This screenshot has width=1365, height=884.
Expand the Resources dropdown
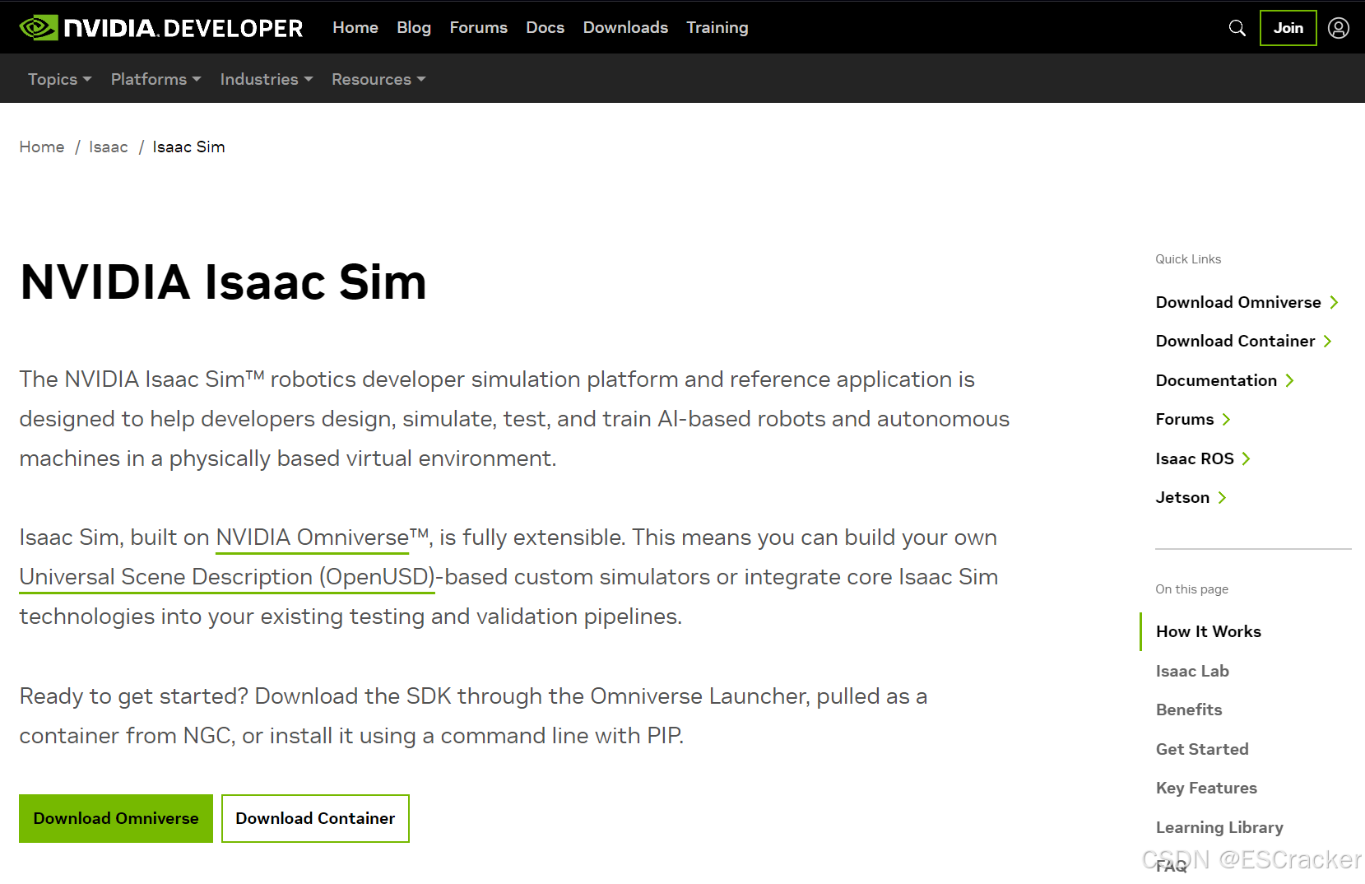pos(378,79)
